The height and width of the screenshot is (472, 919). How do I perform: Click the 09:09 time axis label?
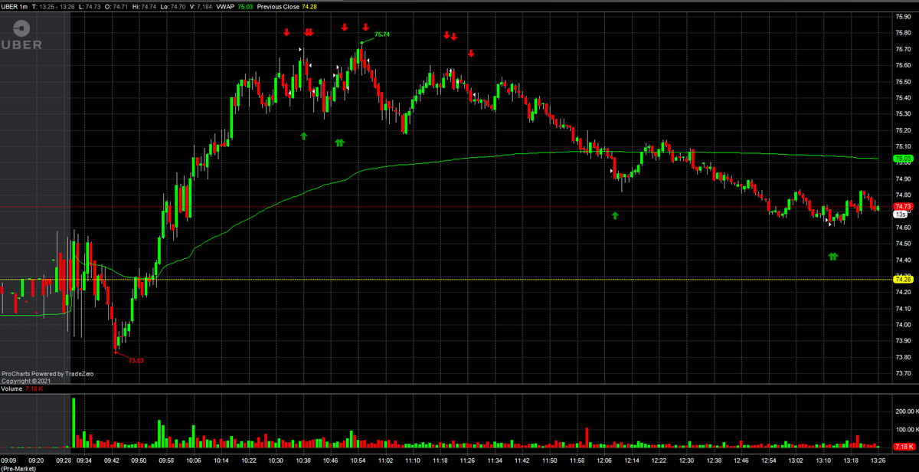[x=9, y=461]
